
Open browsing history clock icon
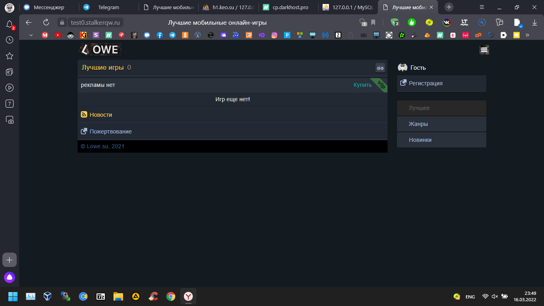10,40
